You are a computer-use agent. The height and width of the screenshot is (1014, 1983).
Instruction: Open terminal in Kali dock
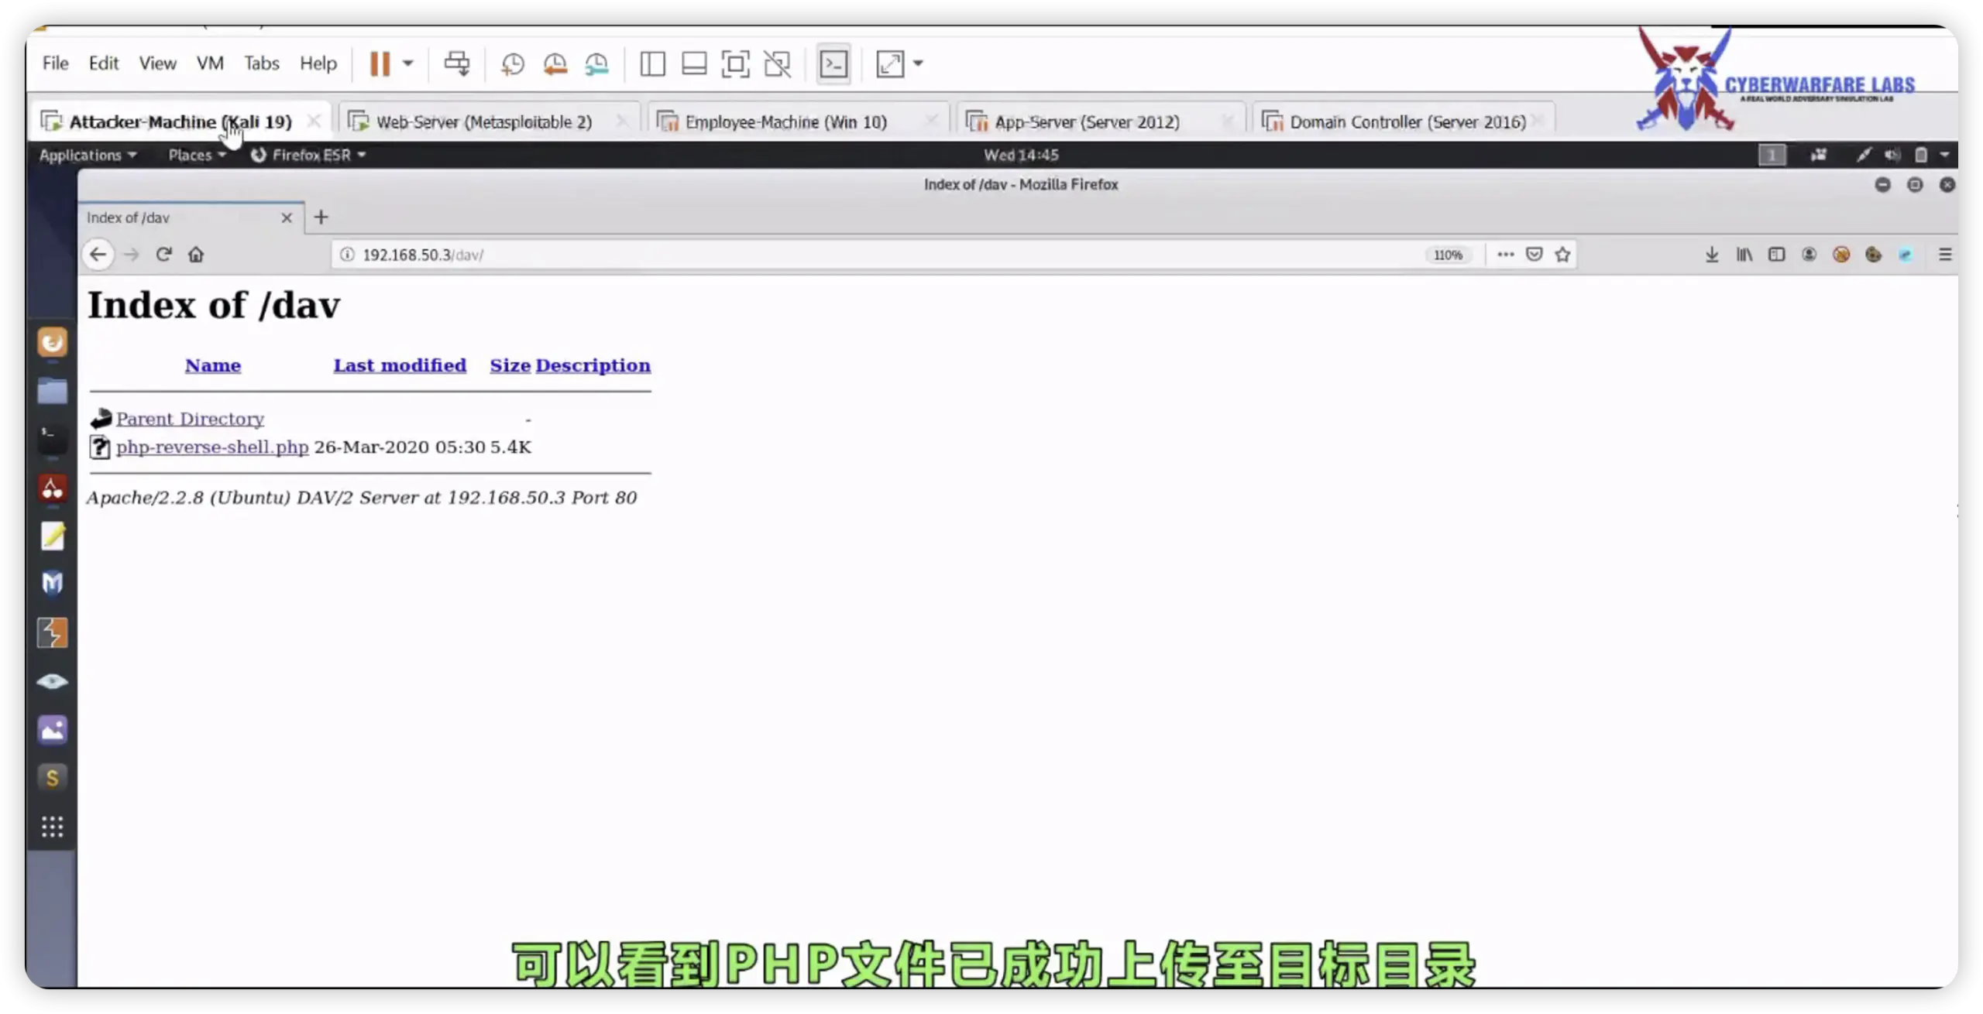click(x=52, y=438)
